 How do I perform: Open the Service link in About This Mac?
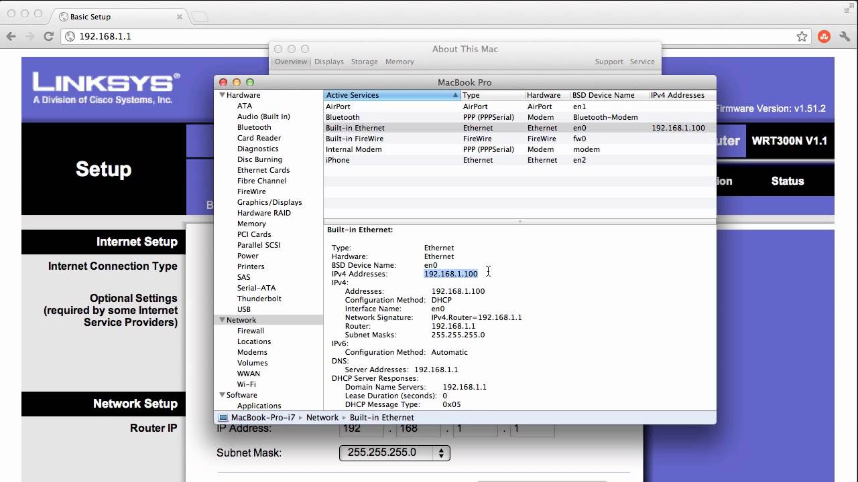click(x=642, y=62)
